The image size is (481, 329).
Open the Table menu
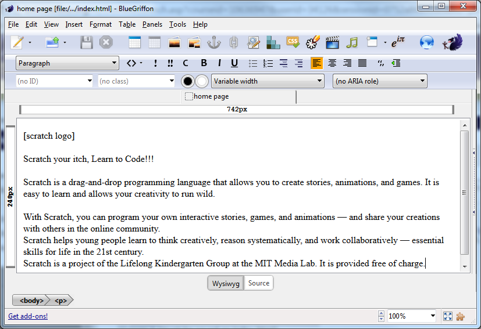pos(127,24)
